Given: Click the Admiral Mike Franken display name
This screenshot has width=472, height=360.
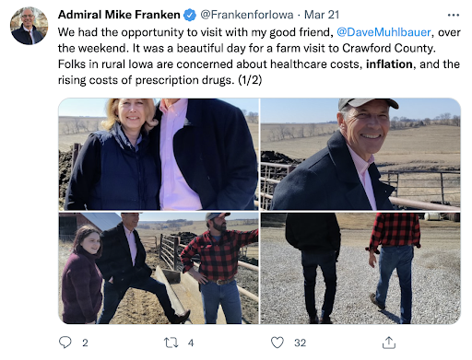Looking at the screenshot, I should pyautogui.click(x=119, y=15).
